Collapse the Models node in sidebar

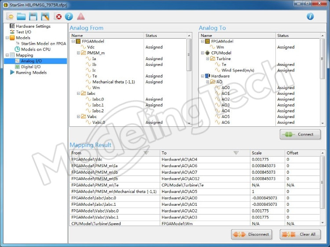[x=7, y=38]
